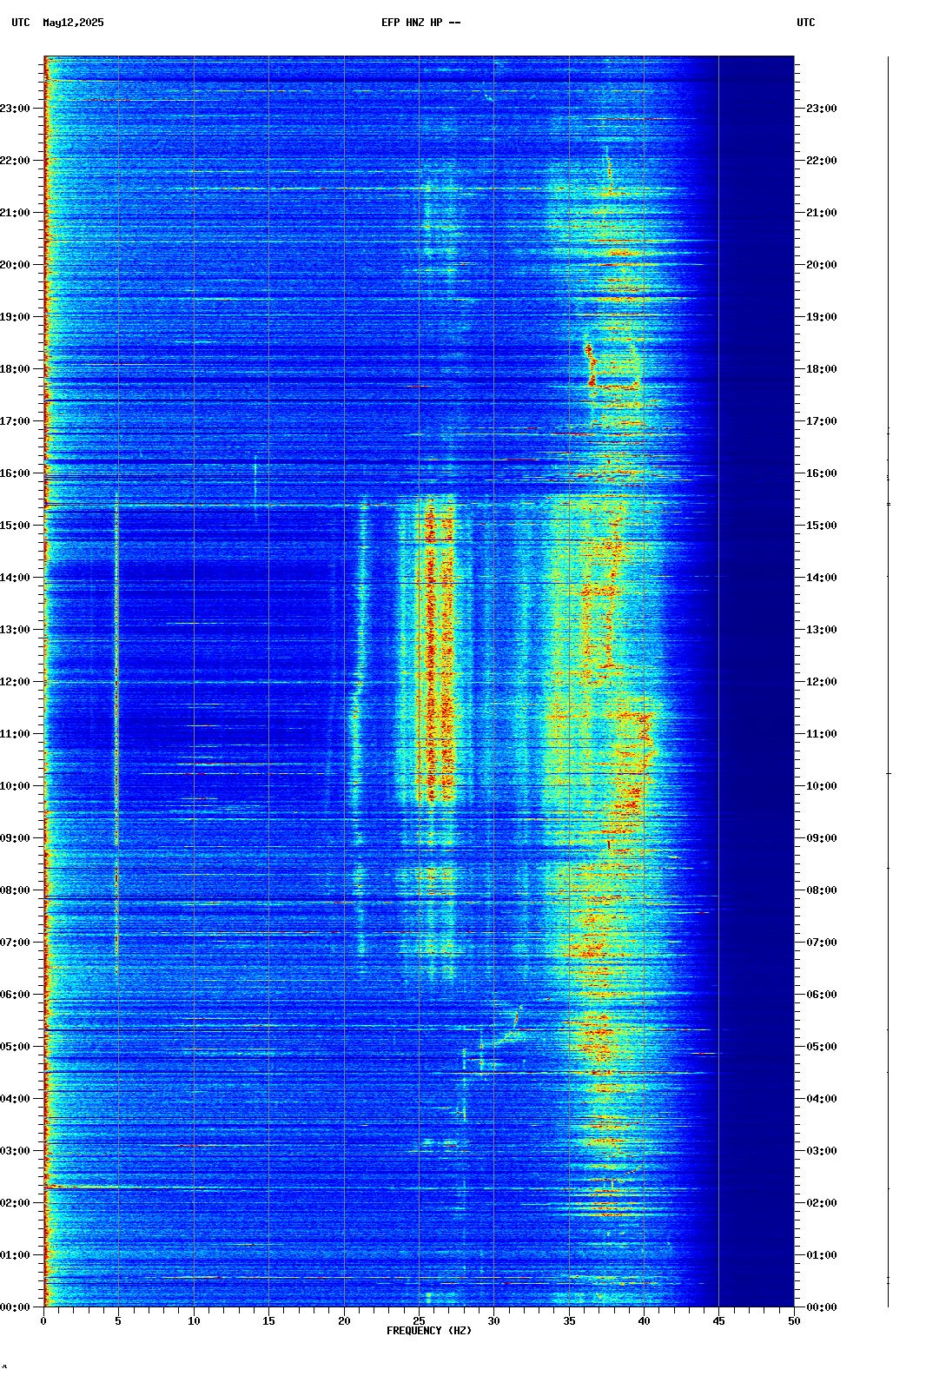
Task: Click 04:00 on the right time axis
Action: [822, 1099]
